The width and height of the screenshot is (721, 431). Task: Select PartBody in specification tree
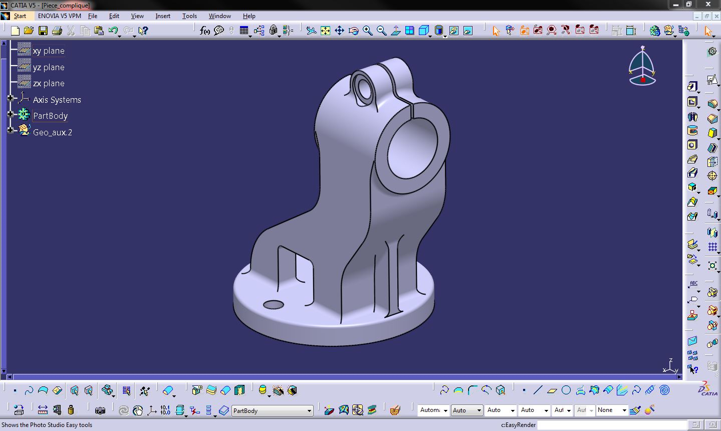click(x=50, y=116)
